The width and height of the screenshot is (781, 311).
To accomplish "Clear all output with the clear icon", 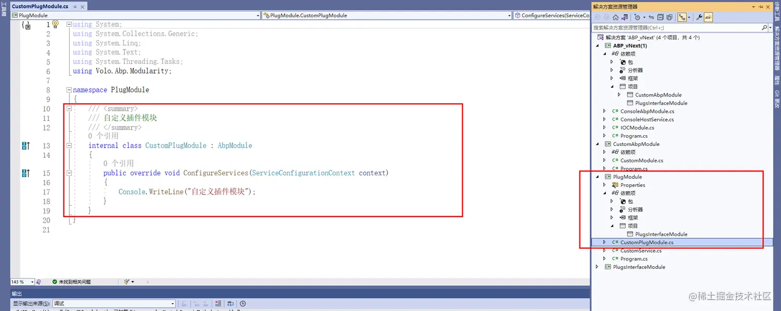I will 218,304.
